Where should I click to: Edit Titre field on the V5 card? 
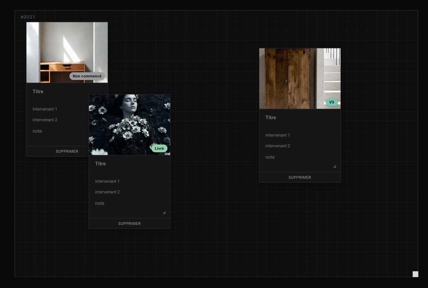[x=300, y=118]
